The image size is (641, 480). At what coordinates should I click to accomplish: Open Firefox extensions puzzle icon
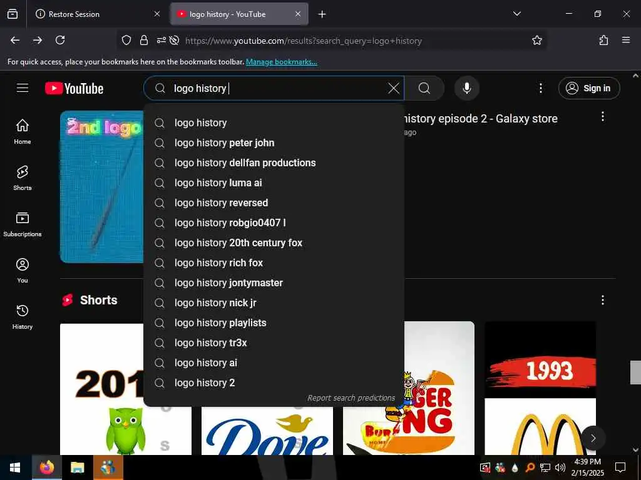(x=603, y=40)
